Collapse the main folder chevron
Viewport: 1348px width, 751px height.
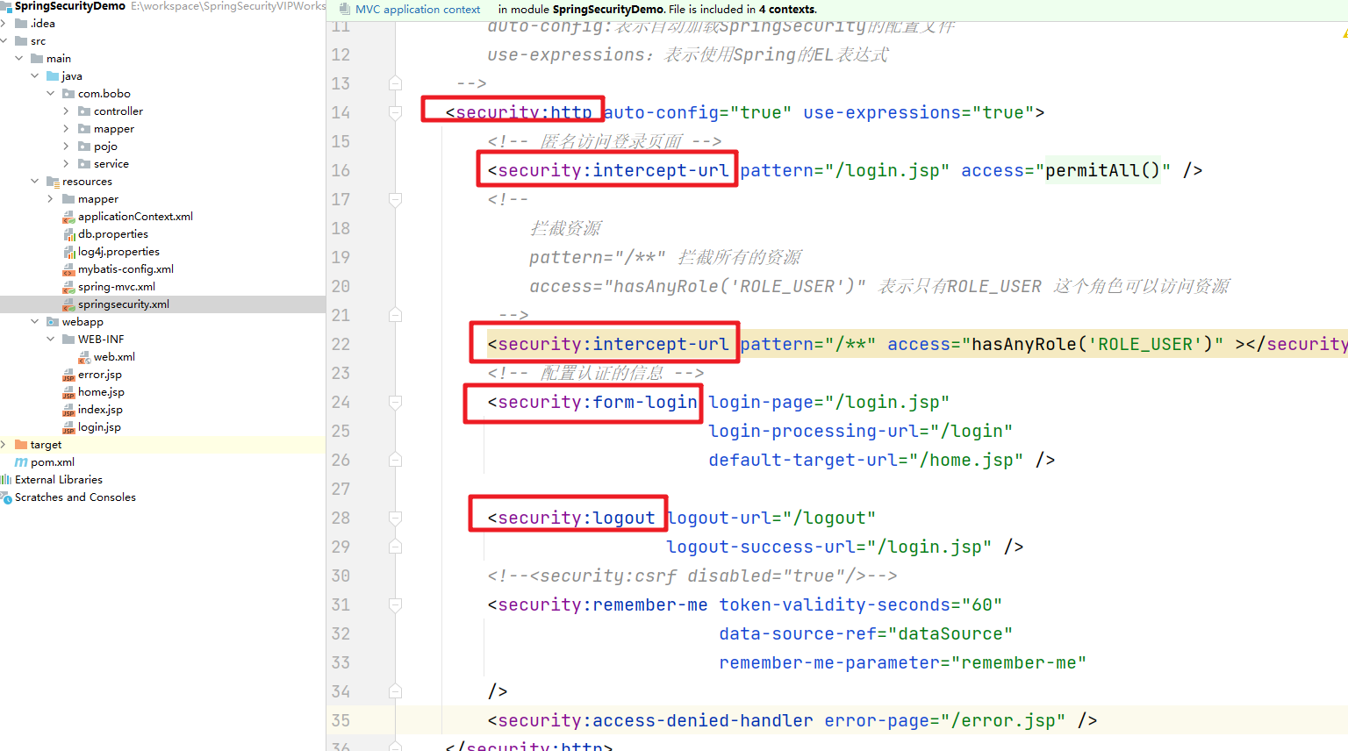point(18,59)
